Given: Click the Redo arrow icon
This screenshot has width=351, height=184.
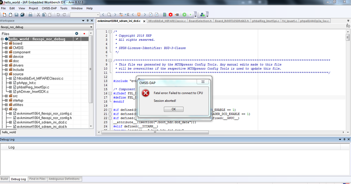Looking at the screenshot, I should coord(64,14).
